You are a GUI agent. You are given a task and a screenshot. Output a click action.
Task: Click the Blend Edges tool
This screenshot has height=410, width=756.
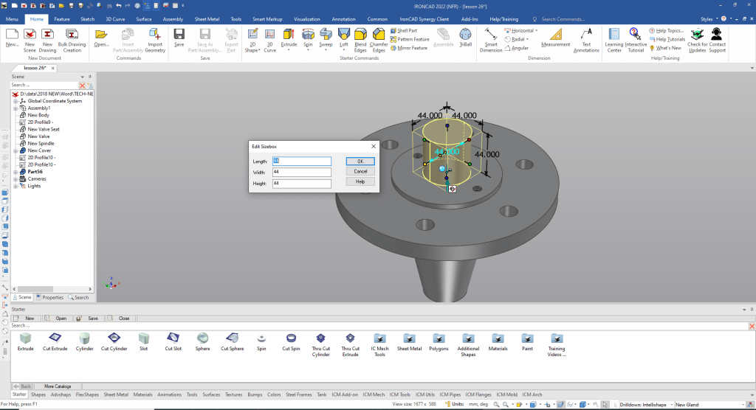pyautogui.click(x=360, y=36)
